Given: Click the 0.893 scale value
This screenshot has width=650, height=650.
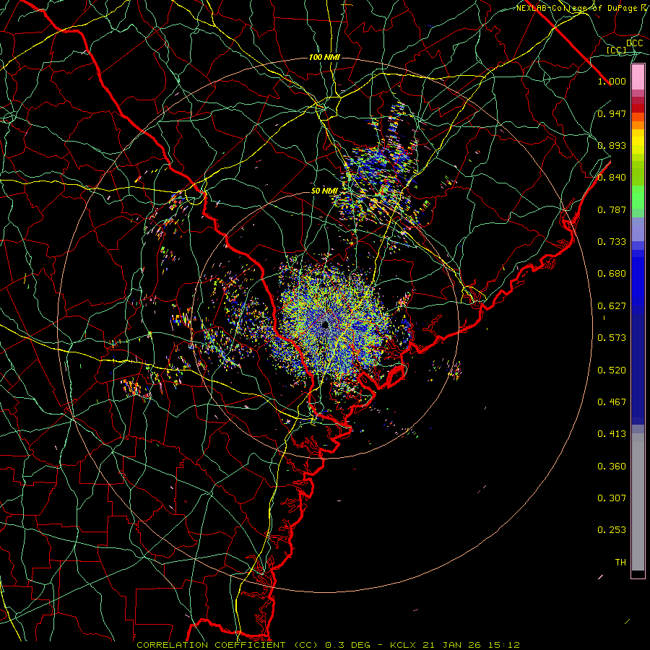Looking at the screenshot, I should point(612,145).
